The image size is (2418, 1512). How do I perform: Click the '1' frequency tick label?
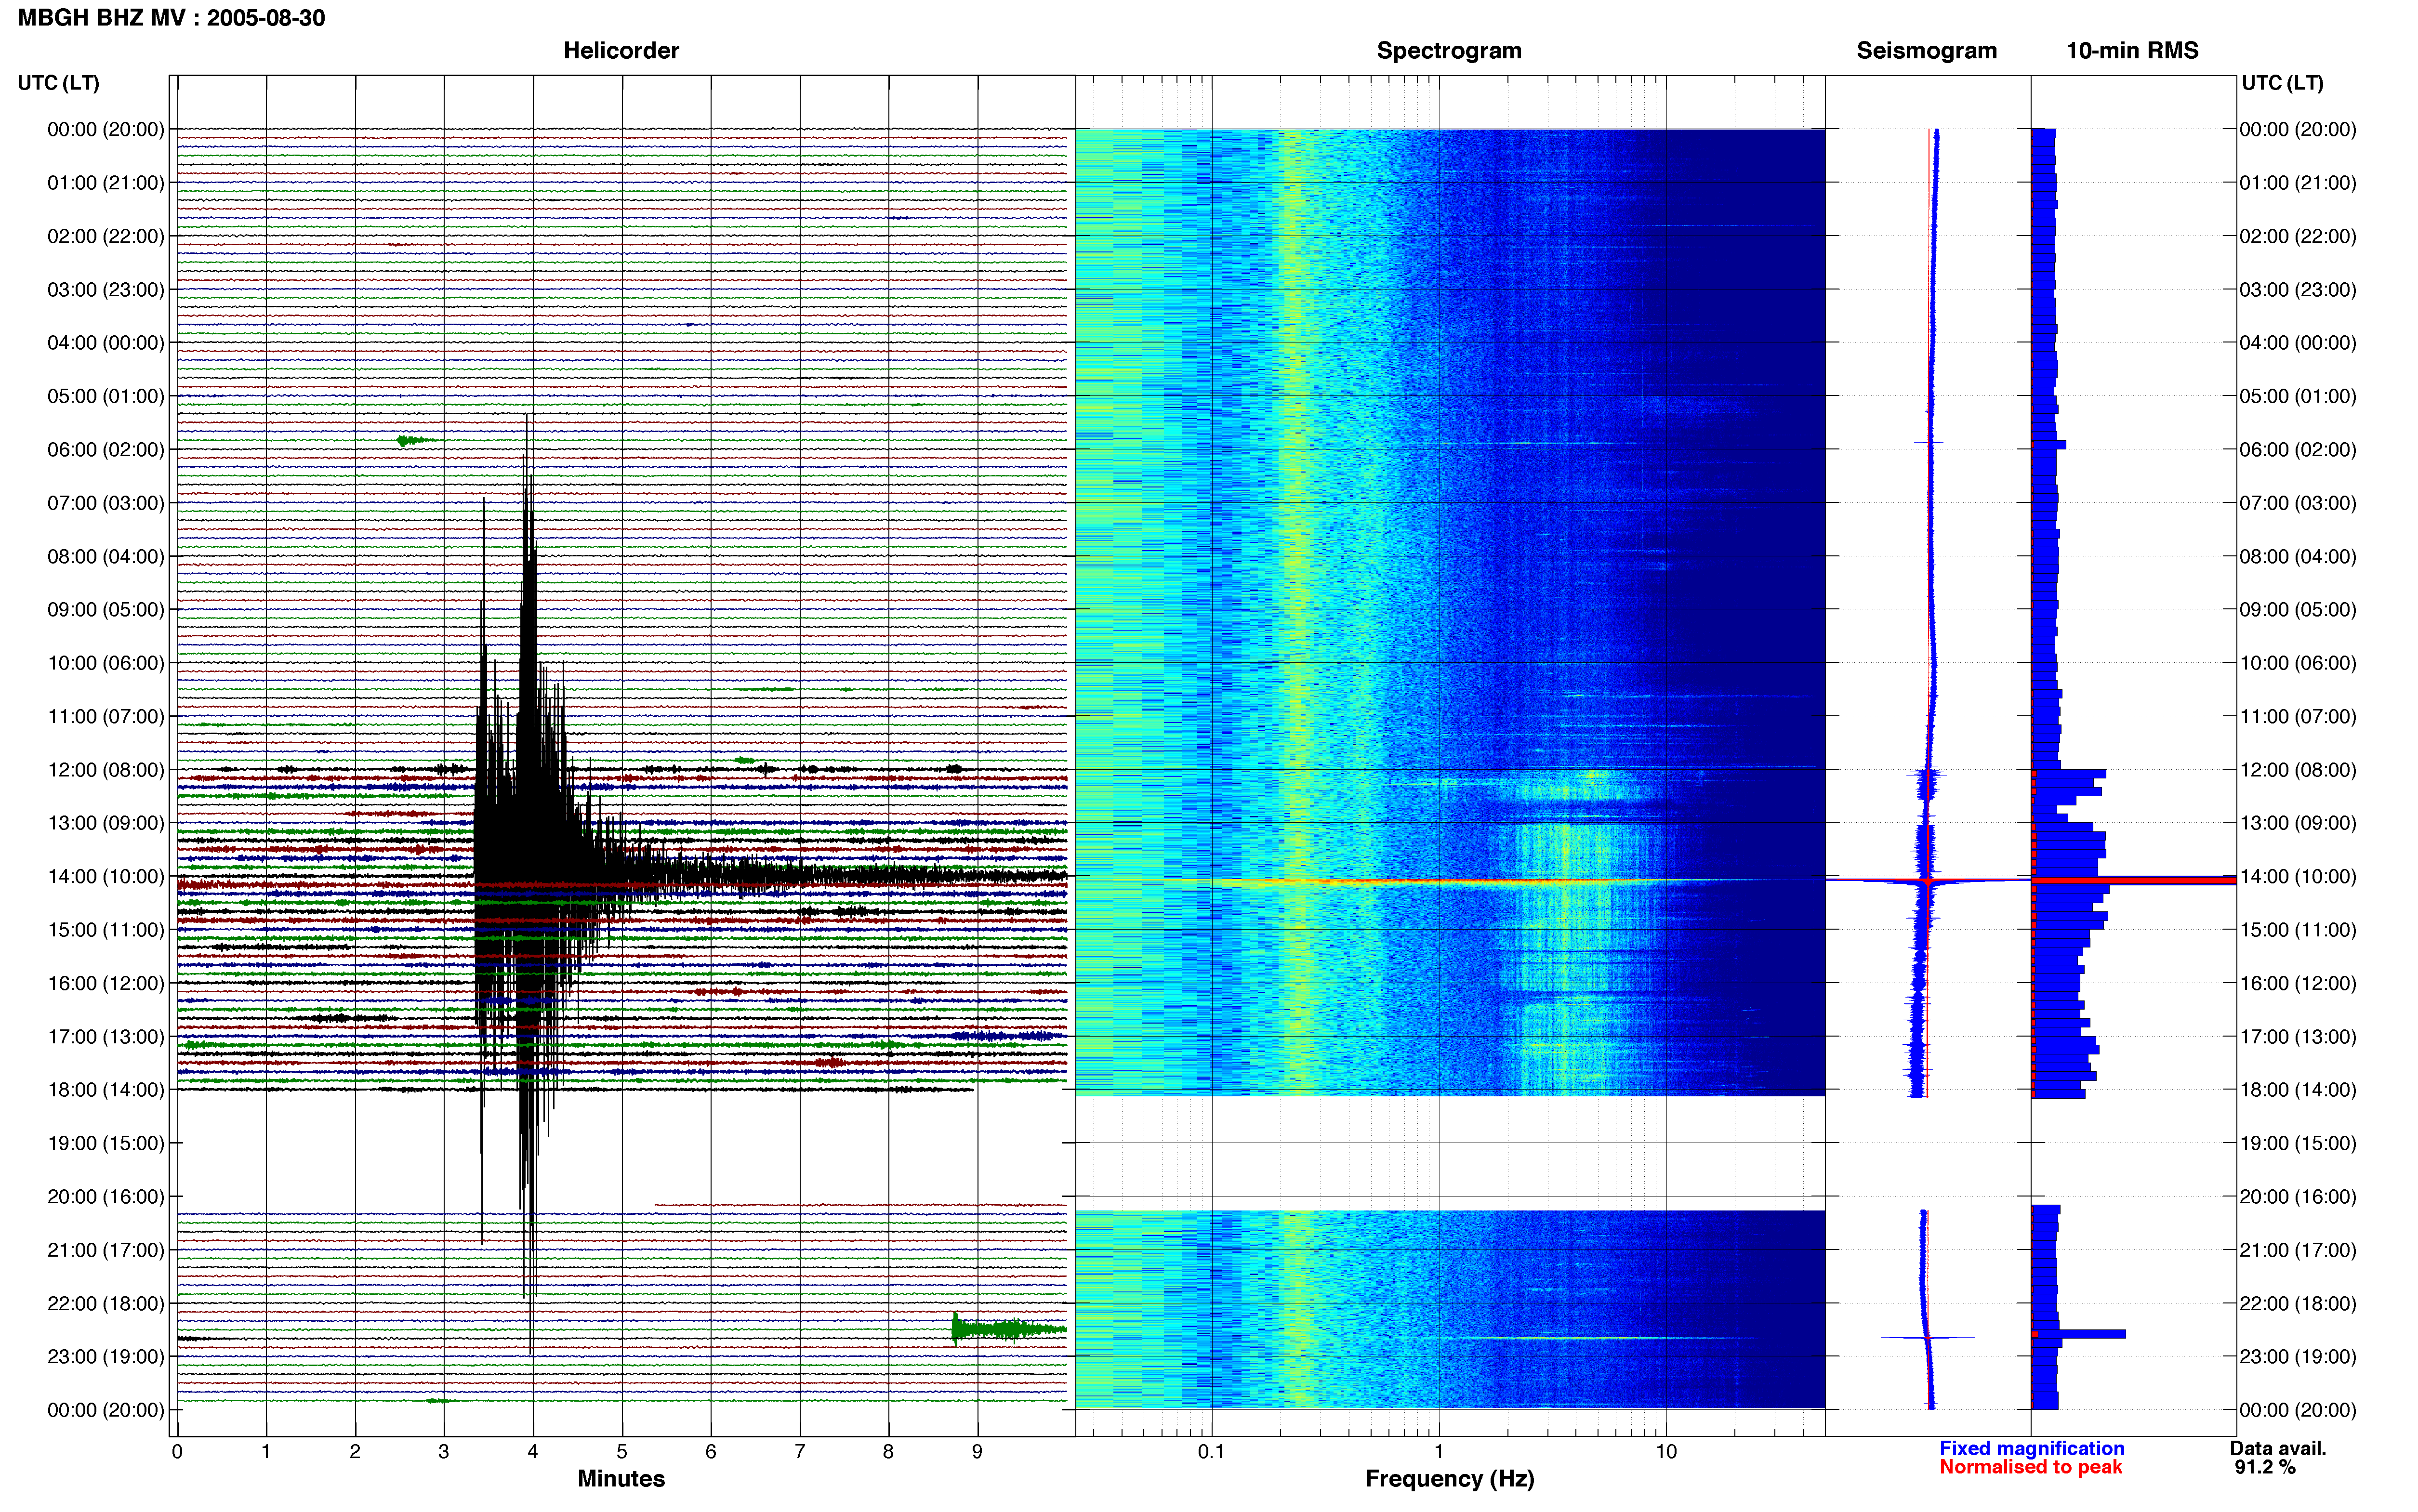pyautogui.click(x=1439, y=1451)
